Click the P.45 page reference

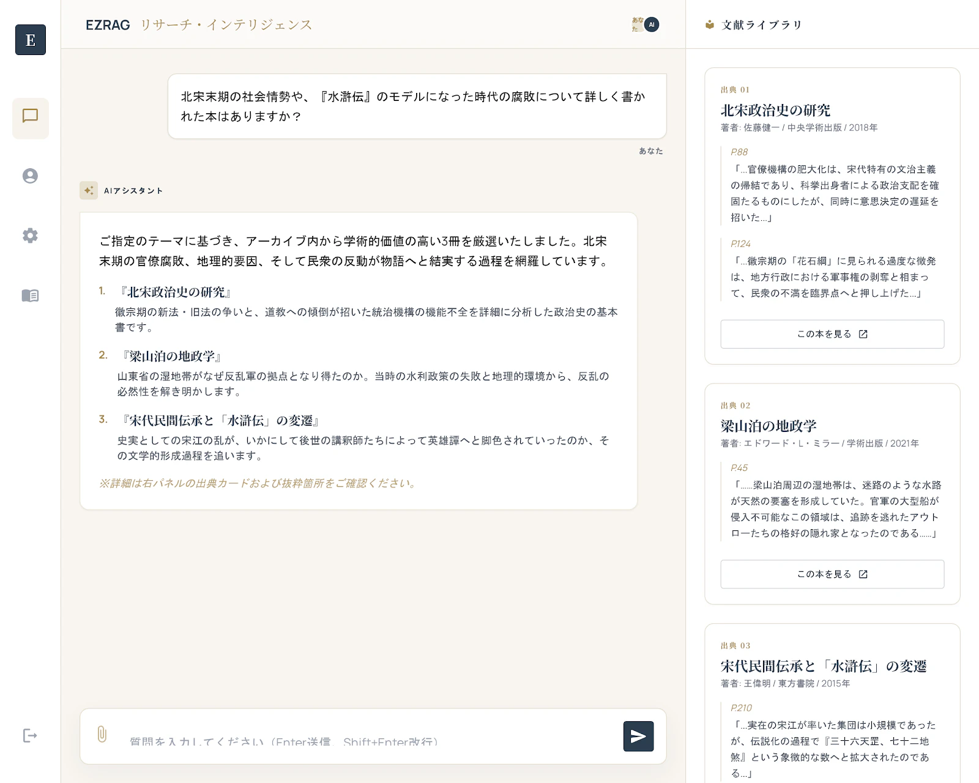(739, 468)
